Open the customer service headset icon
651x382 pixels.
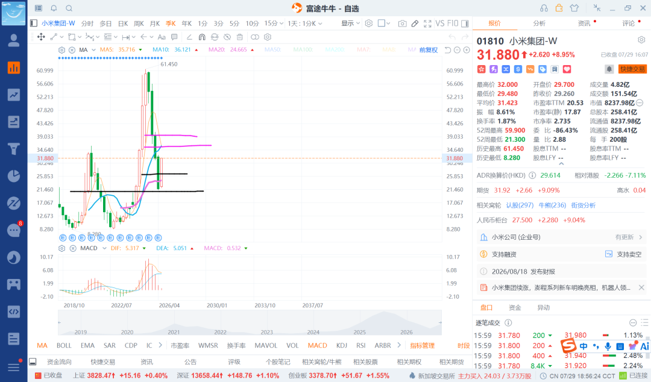coord(544,8)
